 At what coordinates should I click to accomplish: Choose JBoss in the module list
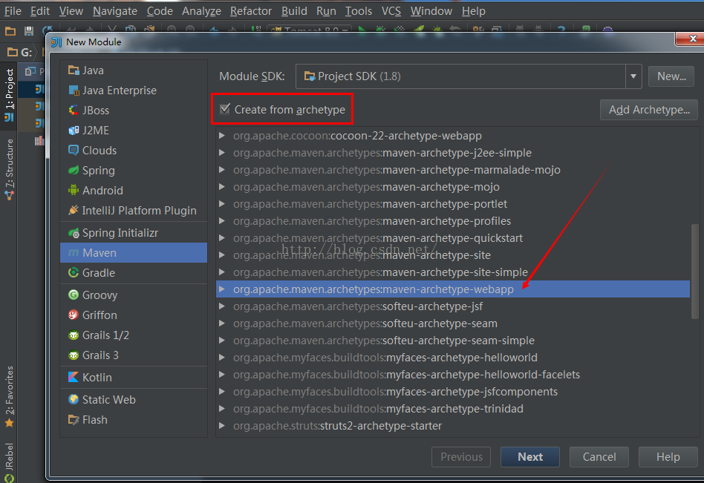[134, 111]
